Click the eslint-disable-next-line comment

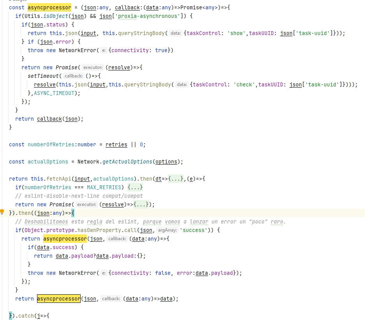pyautogui.click(x=79, y=196)
